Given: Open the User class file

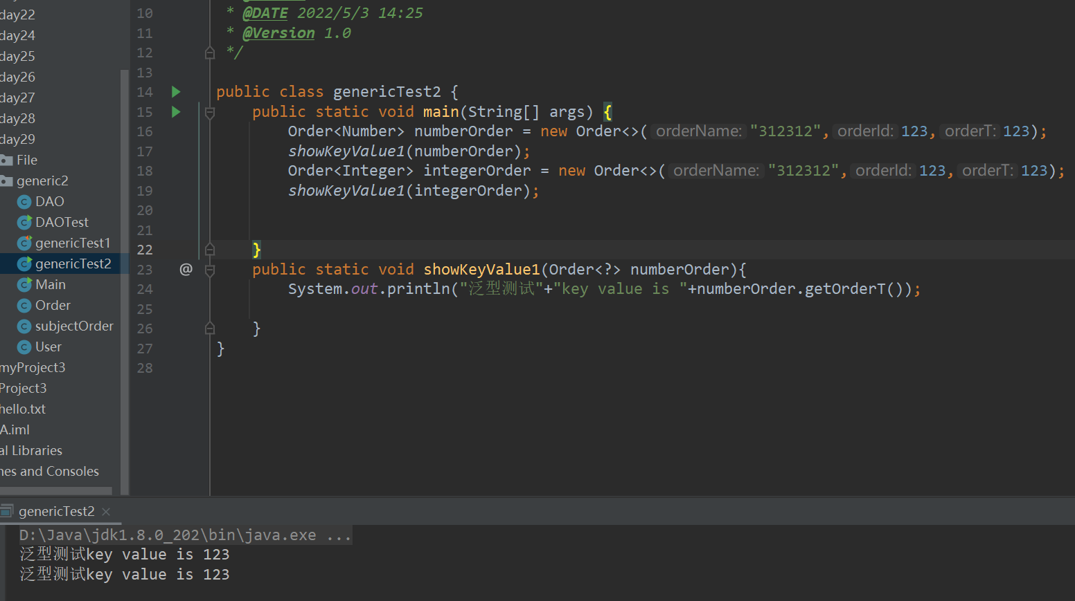Looking at the screenshot, I should coord(48,346).
